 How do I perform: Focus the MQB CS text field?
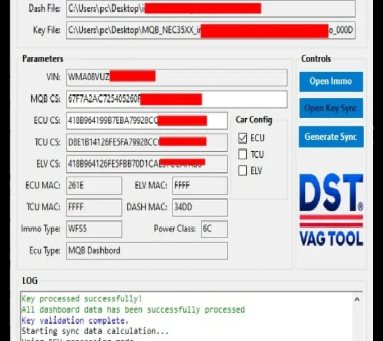point(176,99)
